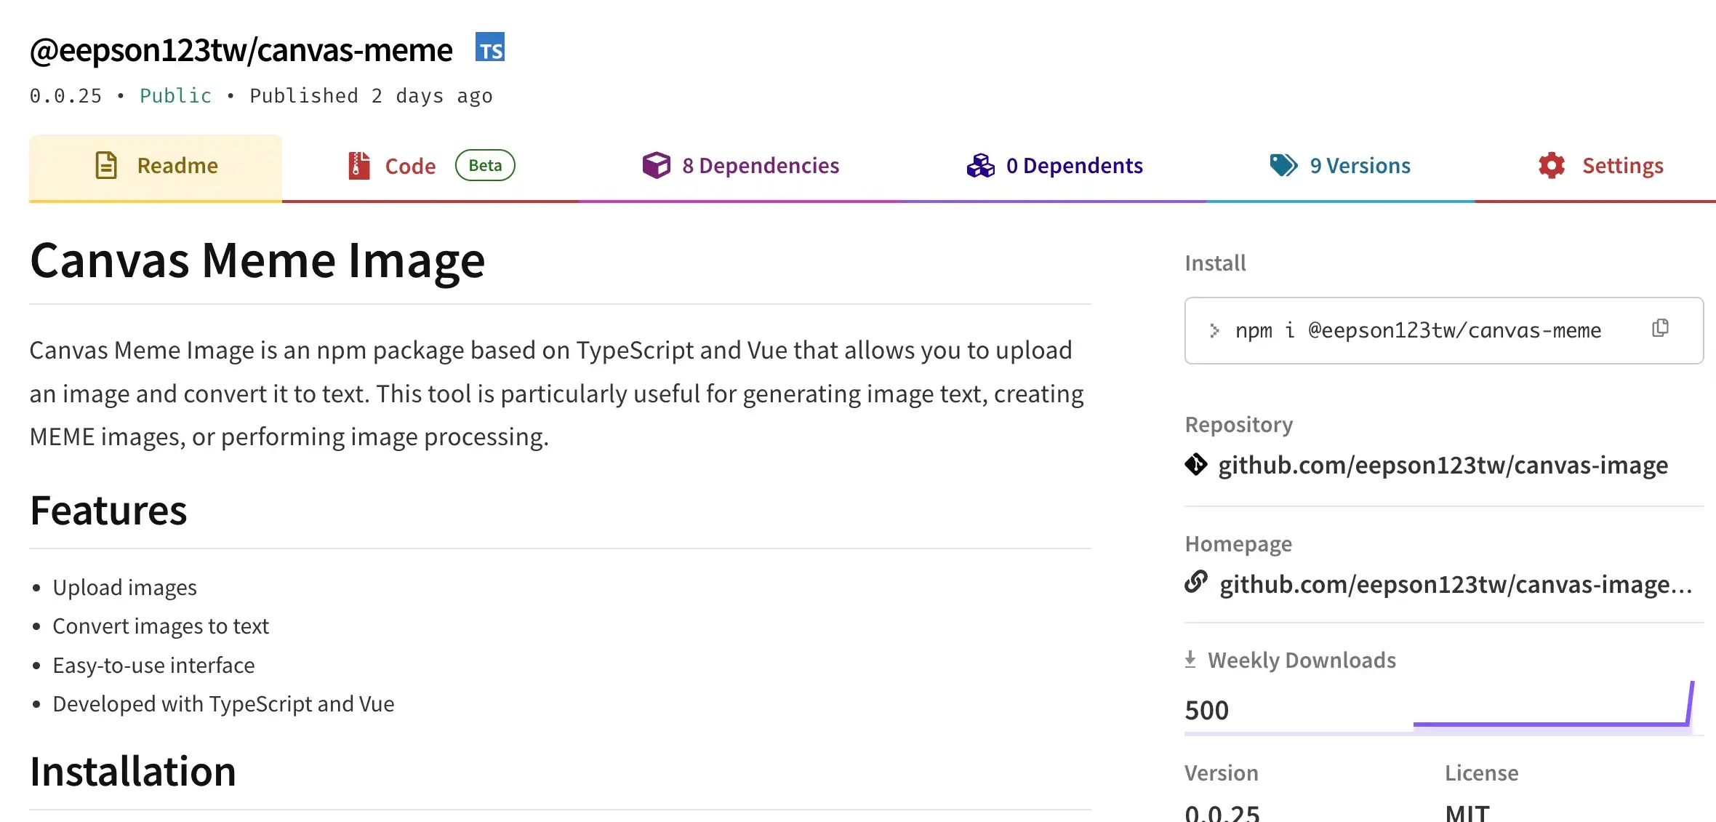Click the Features heading
Screen dimensions: 1716x822
coord(108,510)
